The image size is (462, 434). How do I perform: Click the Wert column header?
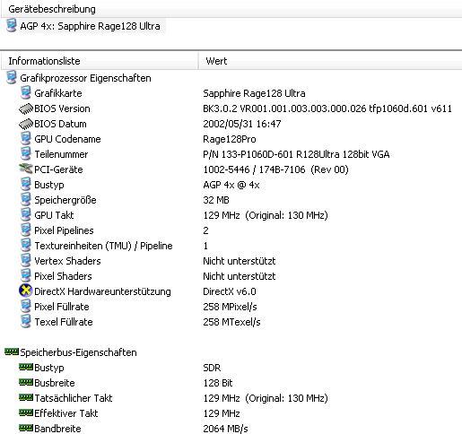[x=330, y=61]
